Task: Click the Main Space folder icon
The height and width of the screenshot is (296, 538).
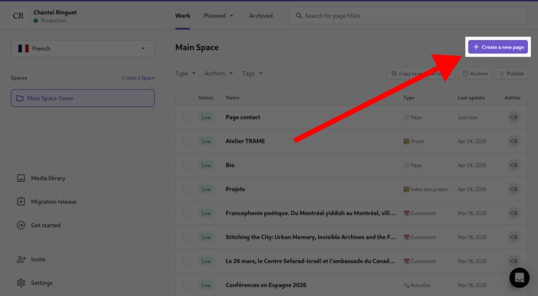Action: [x=20, y=98]
